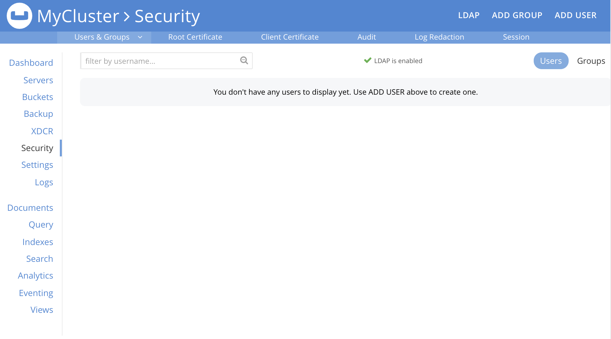Open the Servers page
This screenshot has width=611, height=339.
tap(38, 80)
